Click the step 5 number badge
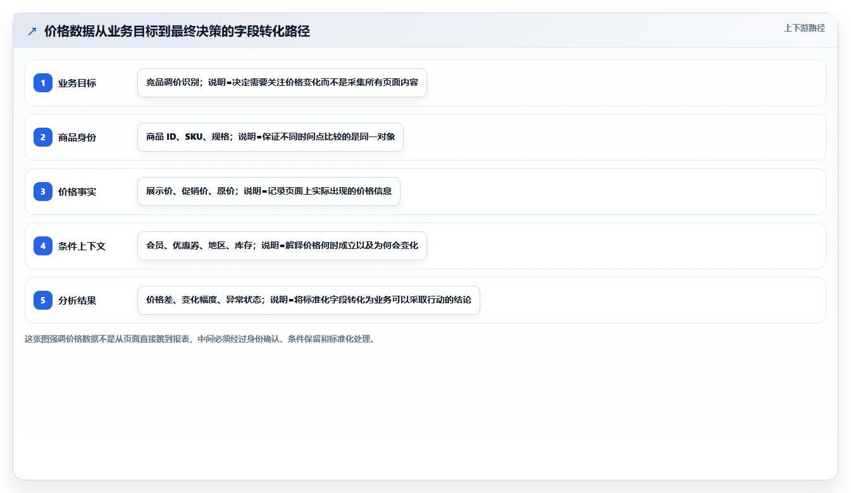Screen dimensions: 851x493 coord(43,300)
